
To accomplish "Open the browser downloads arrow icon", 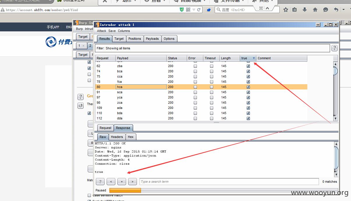I will tap(305, 10).
